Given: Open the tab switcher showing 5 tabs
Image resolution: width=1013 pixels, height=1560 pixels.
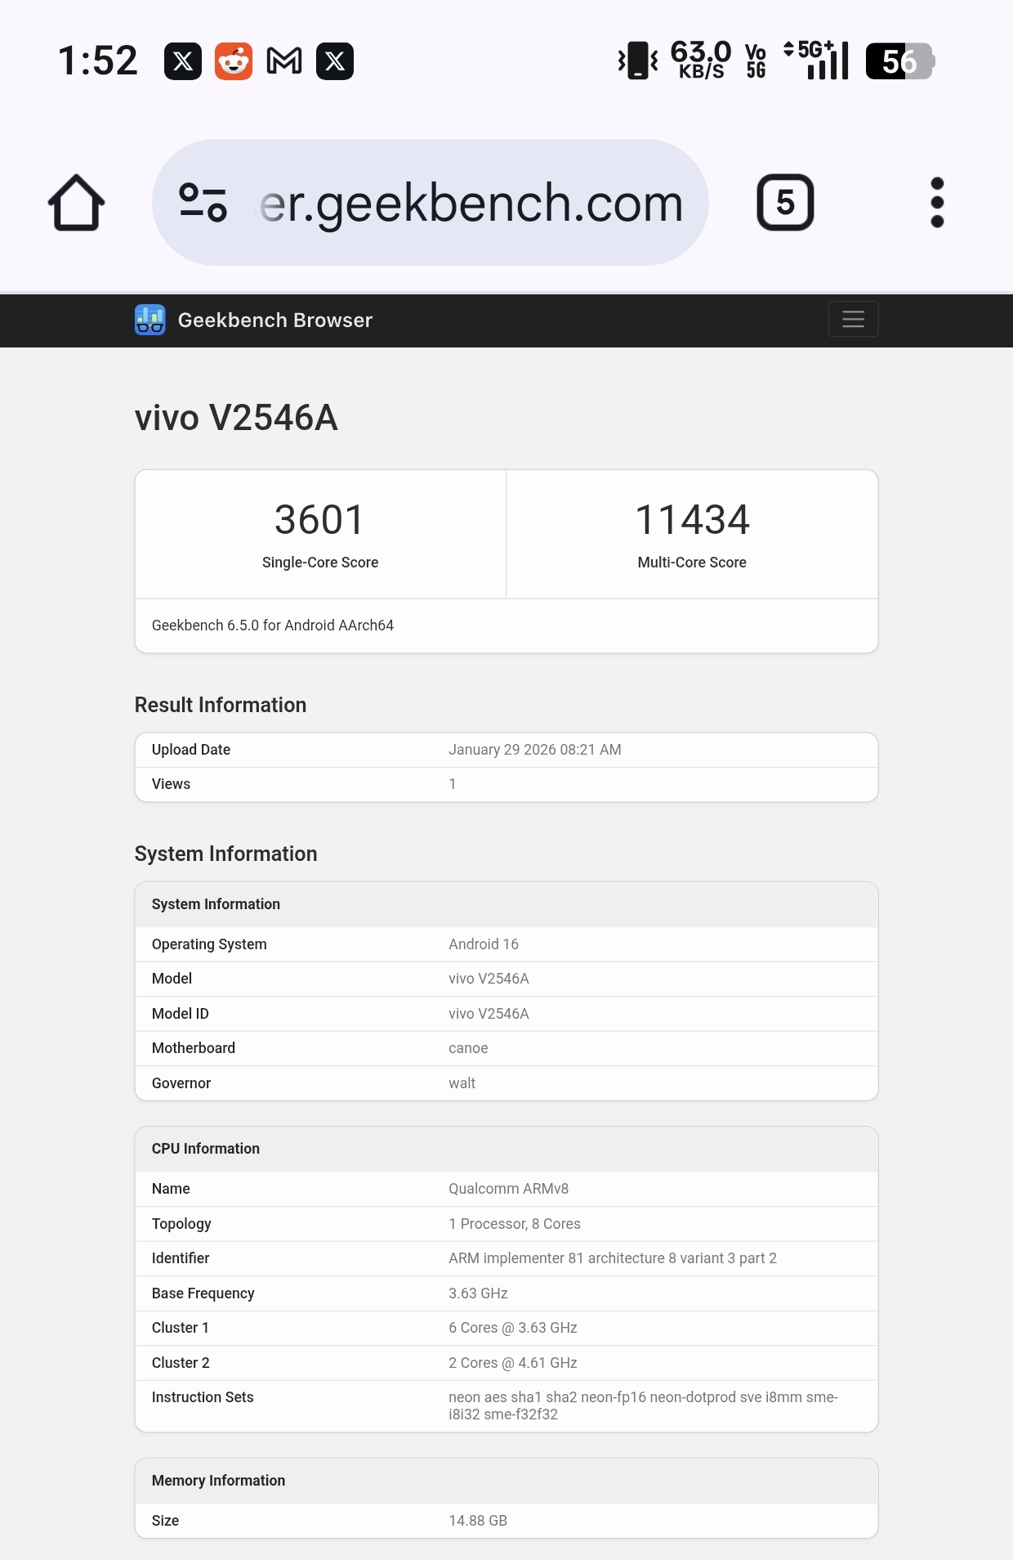Looking at the screenshot, I should click(784, 203).
